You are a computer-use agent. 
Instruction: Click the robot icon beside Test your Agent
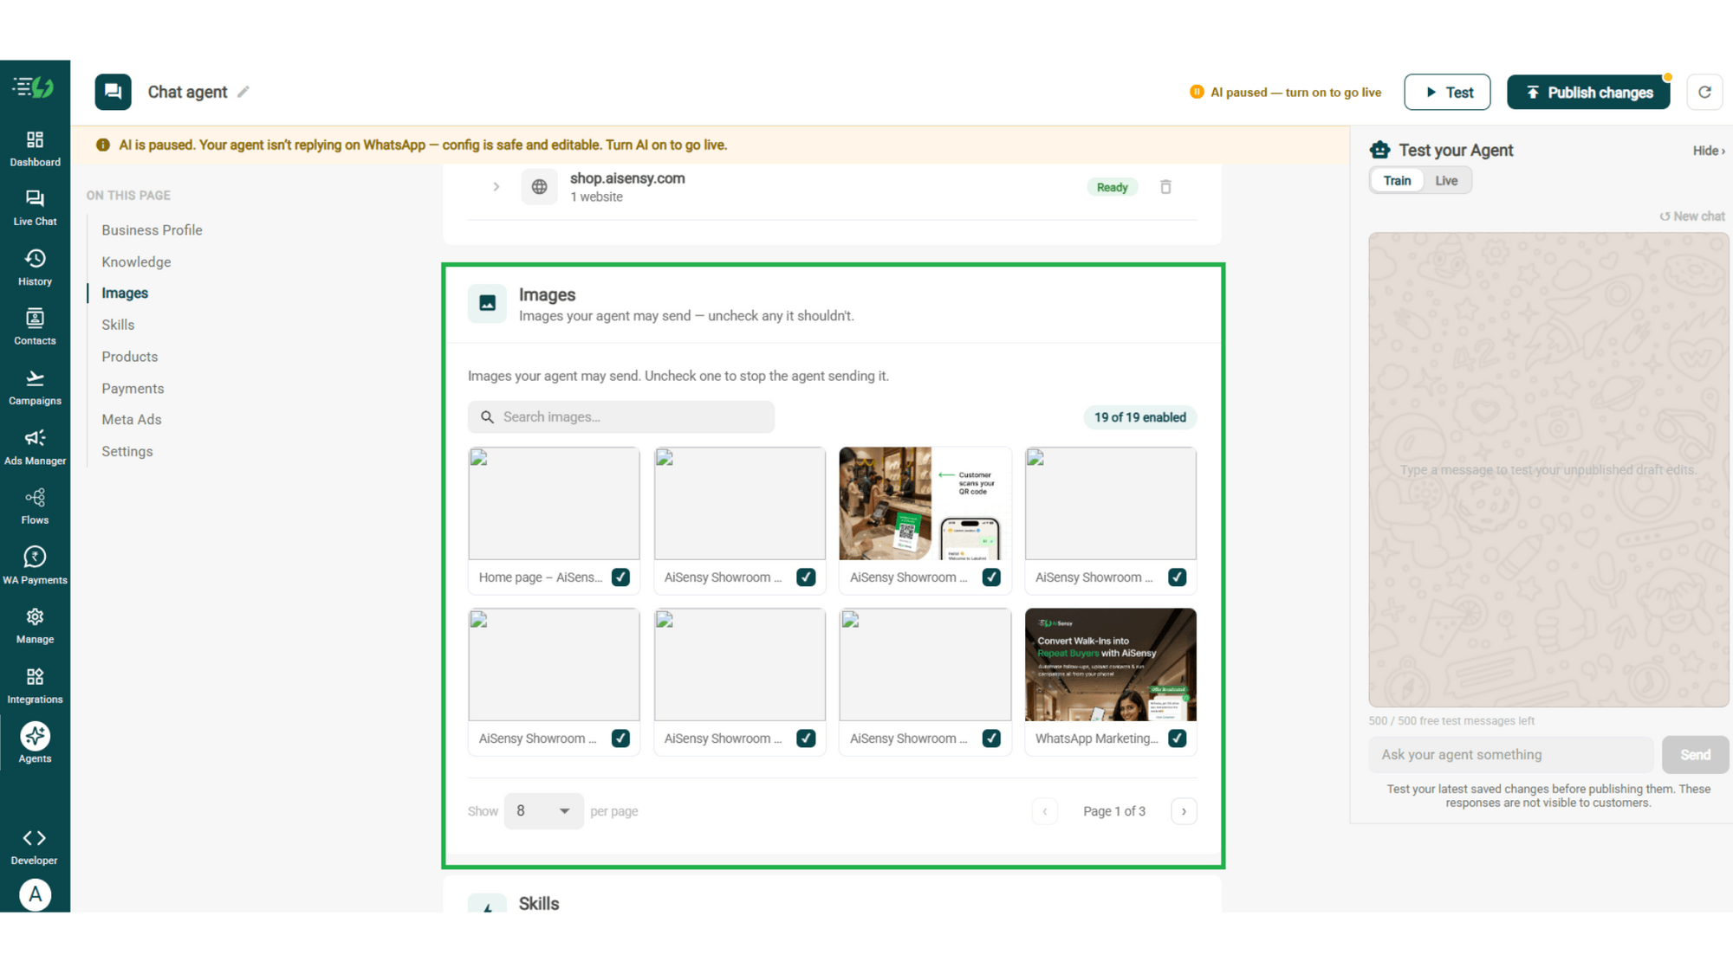[x=1379, y=150]
